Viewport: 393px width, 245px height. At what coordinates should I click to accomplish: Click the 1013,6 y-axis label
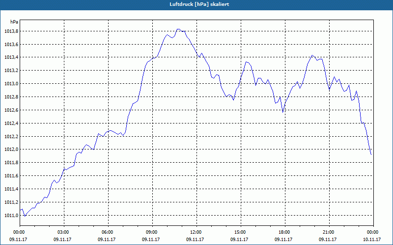click(x=11, y=45)
